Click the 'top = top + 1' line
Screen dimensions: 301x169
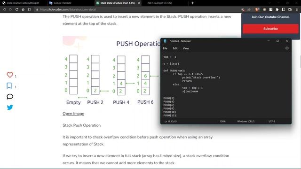192,88
